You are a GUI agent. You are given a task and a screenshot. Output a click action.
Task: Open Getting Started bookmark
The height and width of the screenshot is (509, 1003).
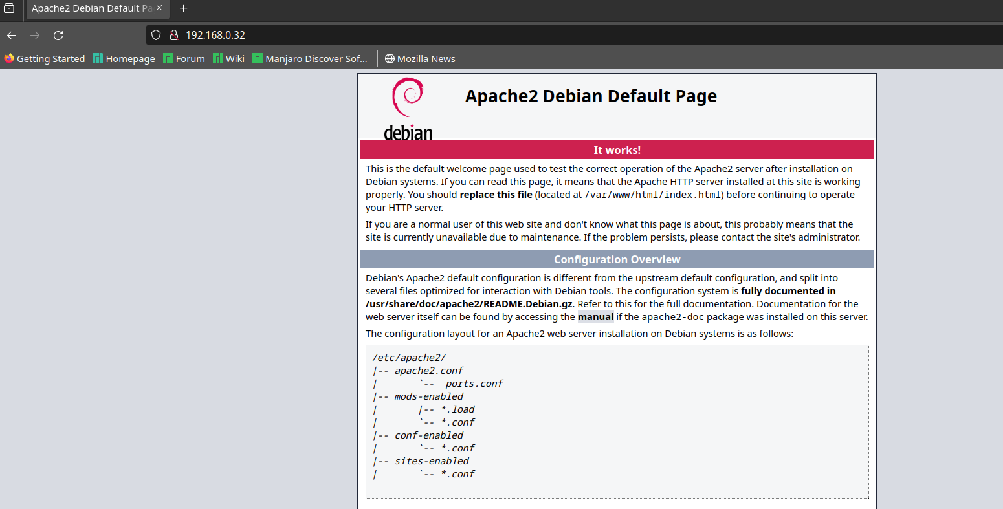tap(45, 58)
